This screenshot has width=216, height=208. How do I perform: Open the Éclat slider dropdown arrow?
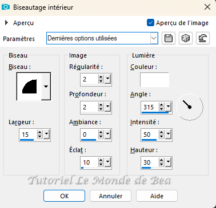tap(107, 162)
